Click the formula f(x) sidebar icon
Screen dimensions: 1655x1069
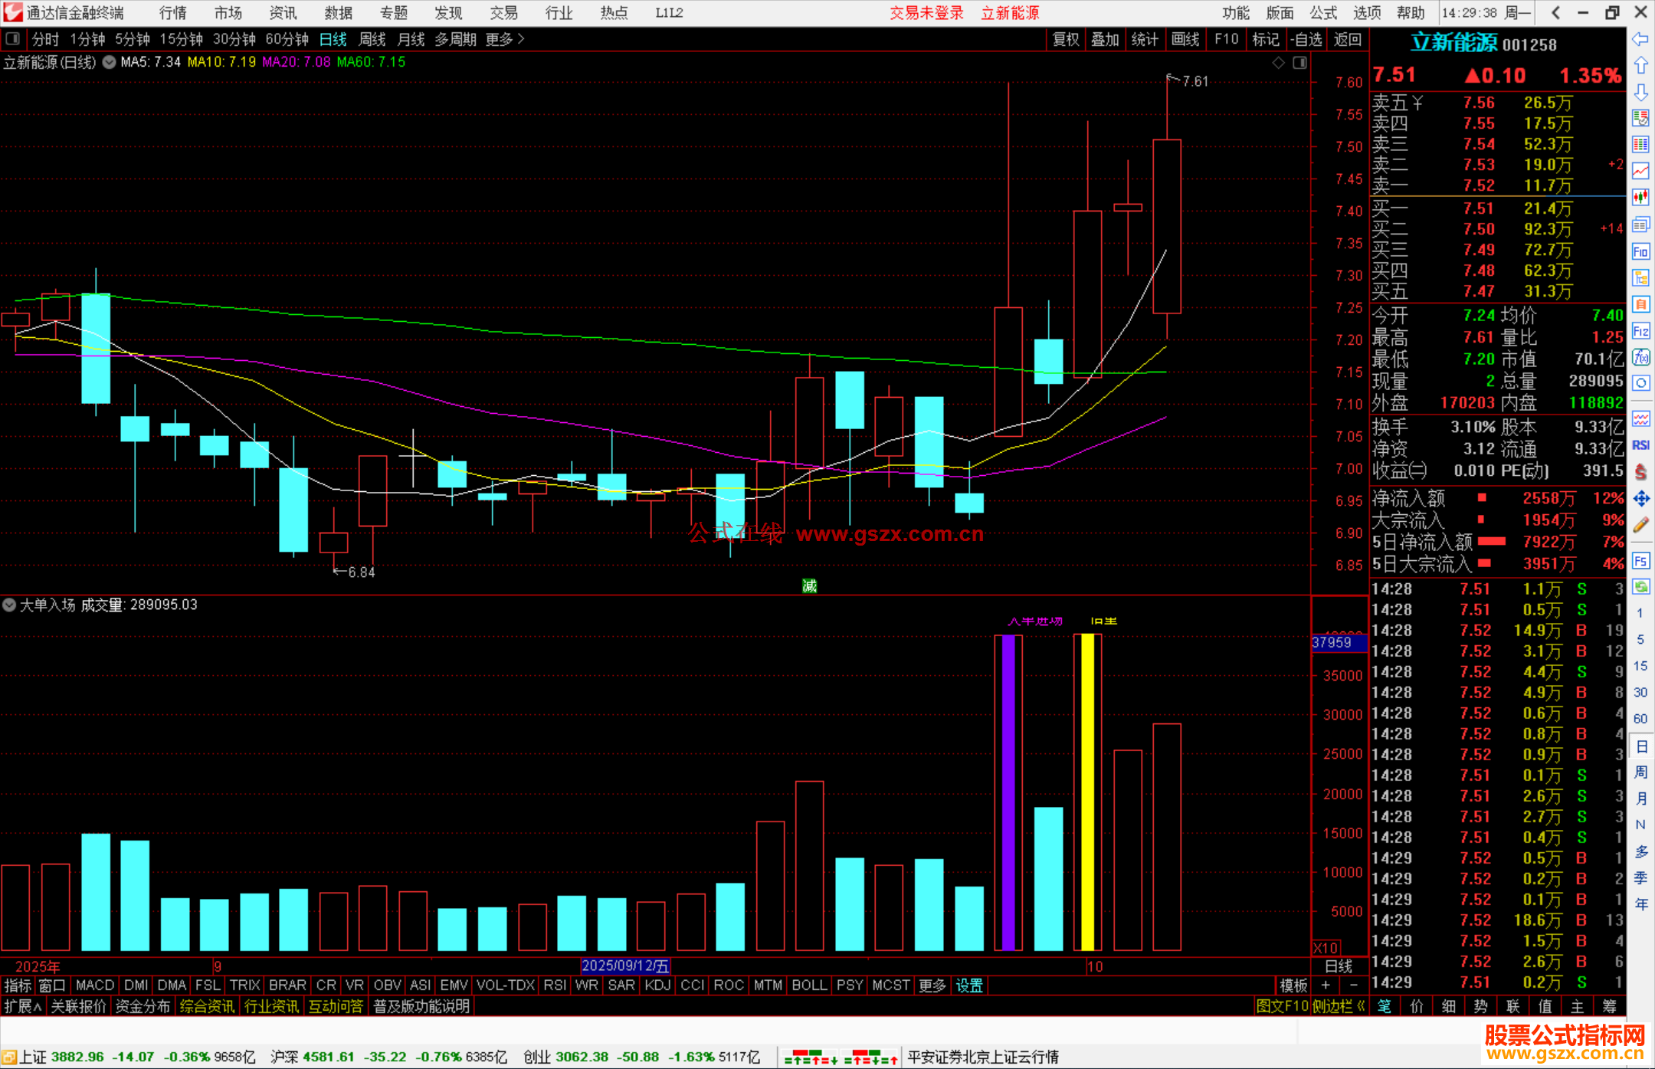[x=1640, y=357]
